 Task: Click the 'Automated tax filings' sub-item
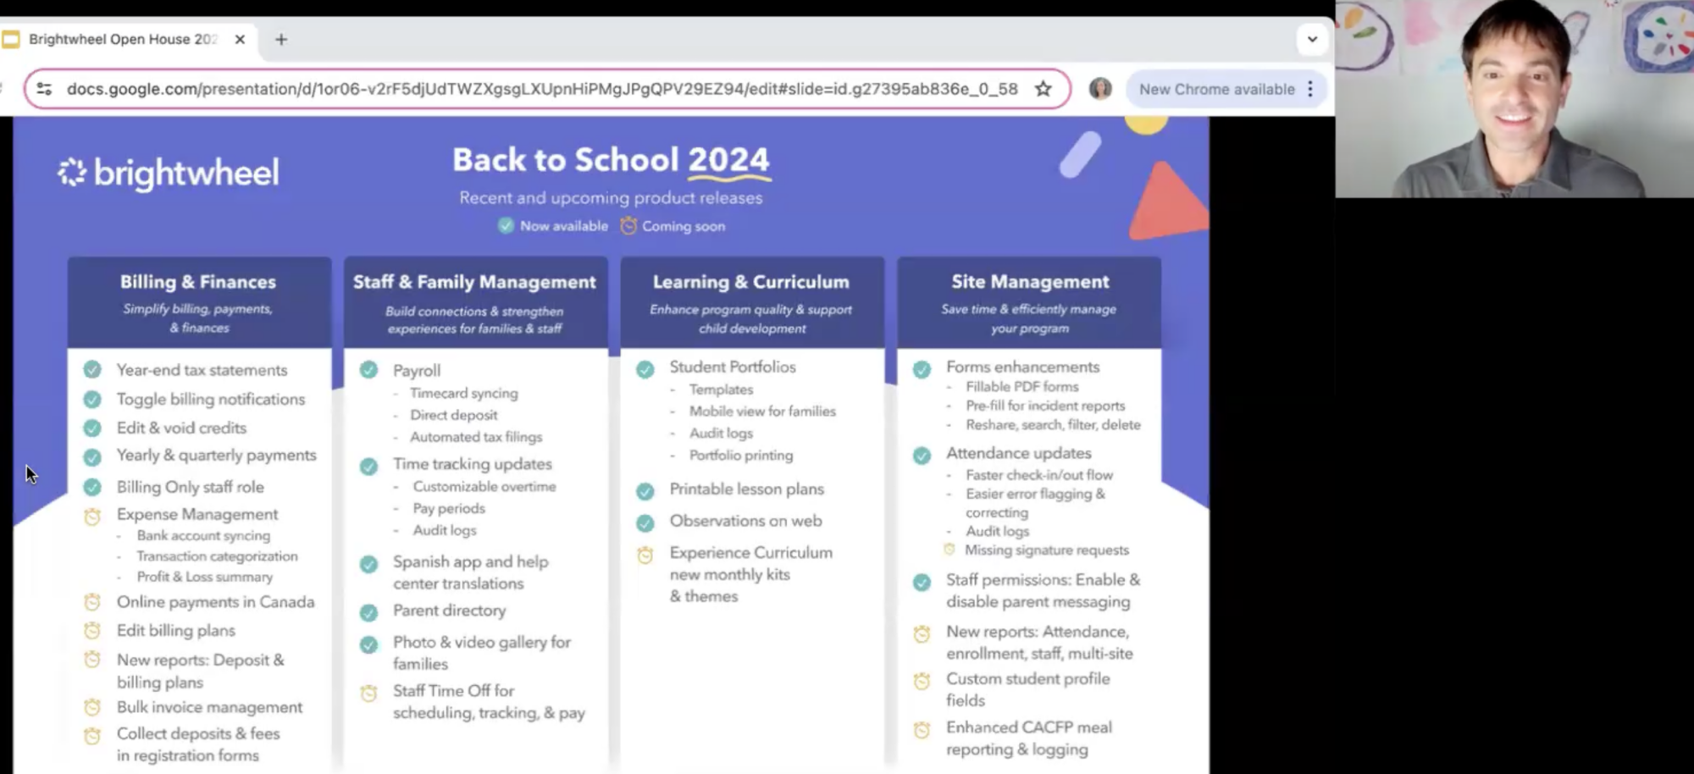pos(476,437)
